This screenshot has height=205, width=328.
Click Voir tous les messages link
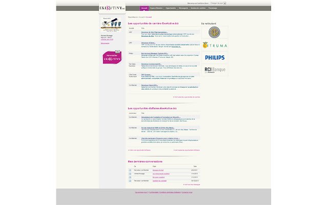coord(192,184)
